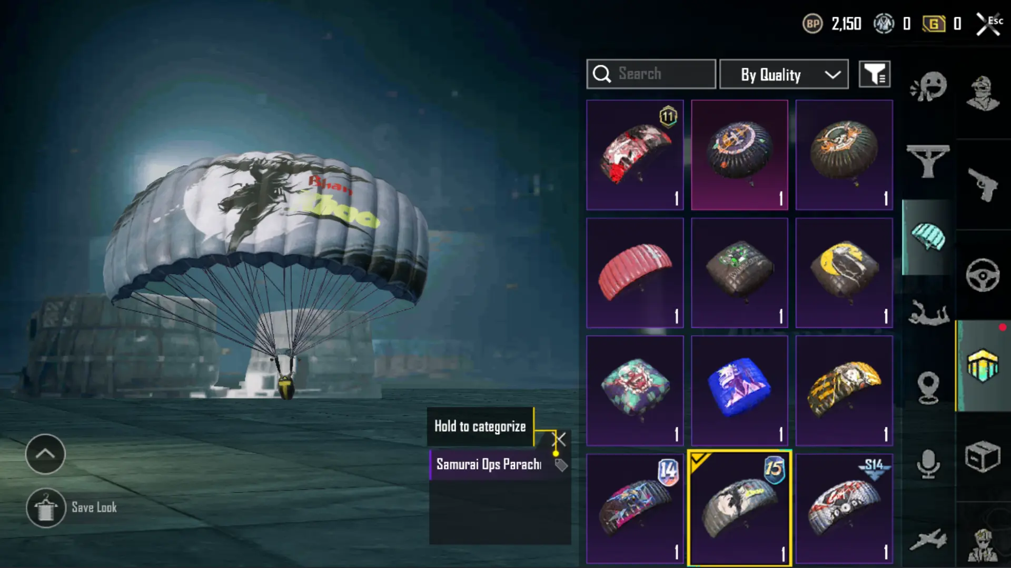
Task: Open the crate box category
Action: pyautogui.click(x=983, y=457)
